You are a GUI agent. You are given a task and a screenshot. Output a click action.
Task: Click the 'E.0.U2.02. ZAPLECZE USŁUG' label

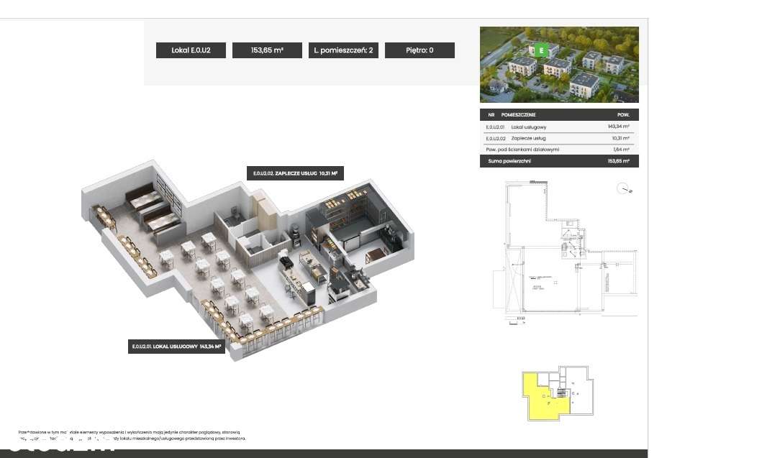point(296,173)
